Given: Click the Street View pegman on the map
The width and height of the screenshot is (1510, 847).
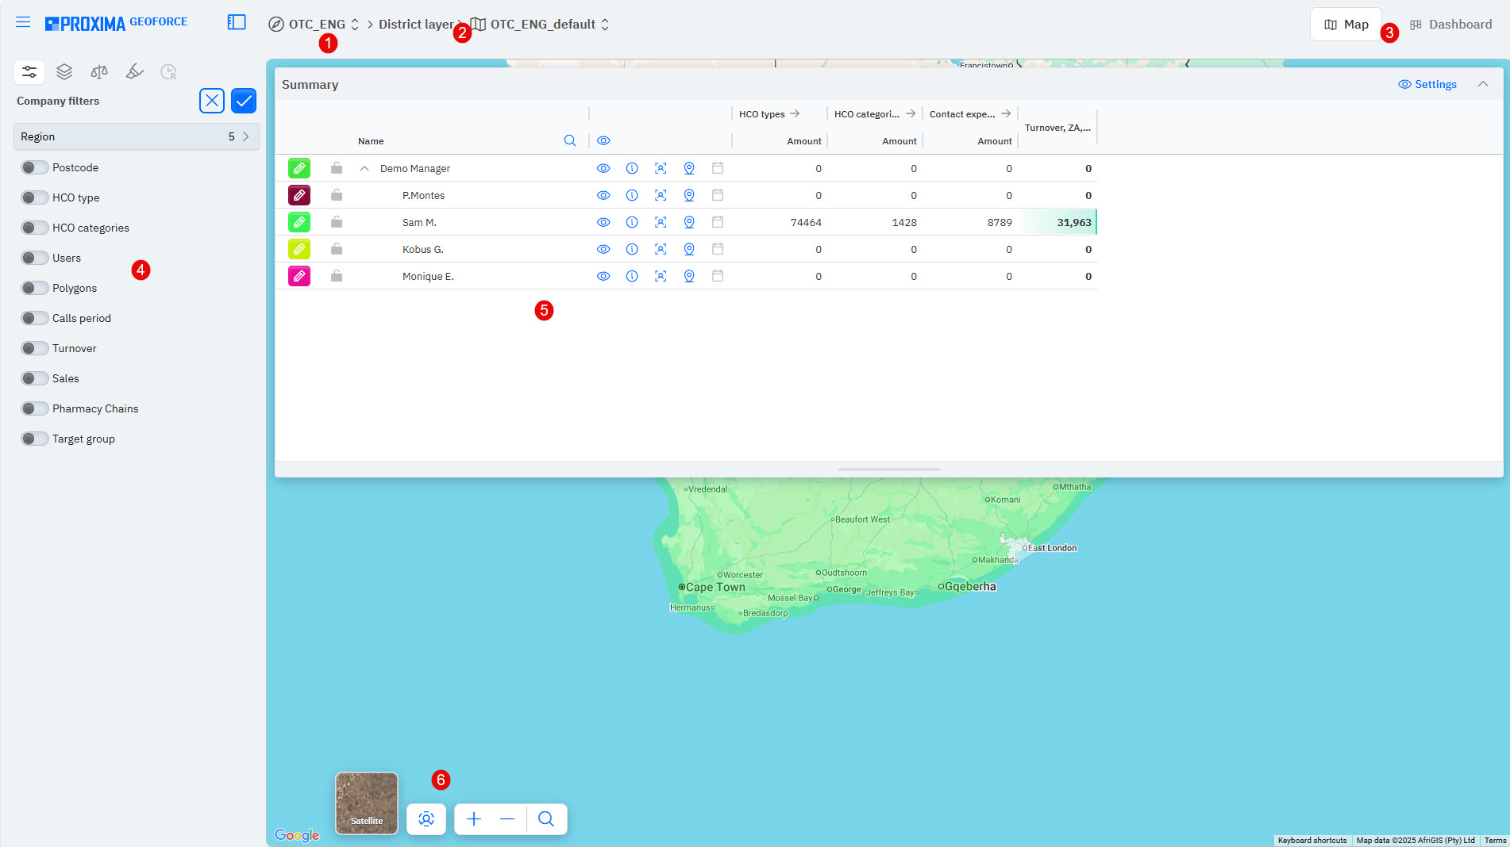Looking at the screenshot, I should pos(426,819).
